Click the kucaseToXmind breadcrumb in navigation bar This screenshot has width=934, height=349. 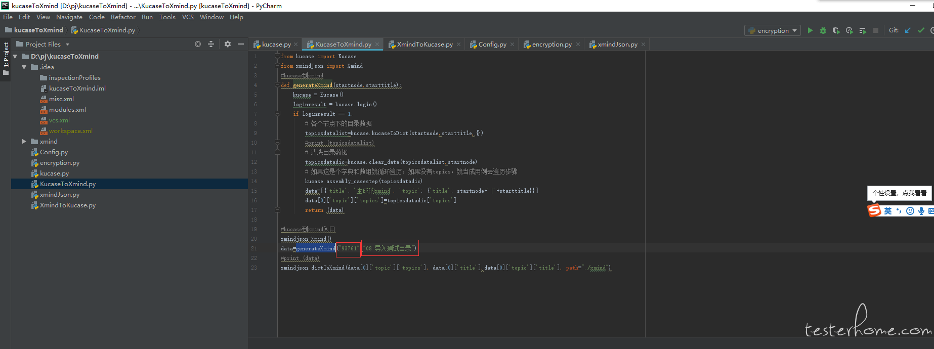34,30
